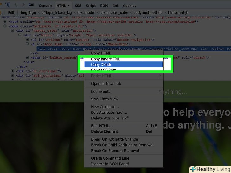This screenshot has width=231, height=173.
Task: Click the ul id="actions" tag line
Action: [92, 40]
